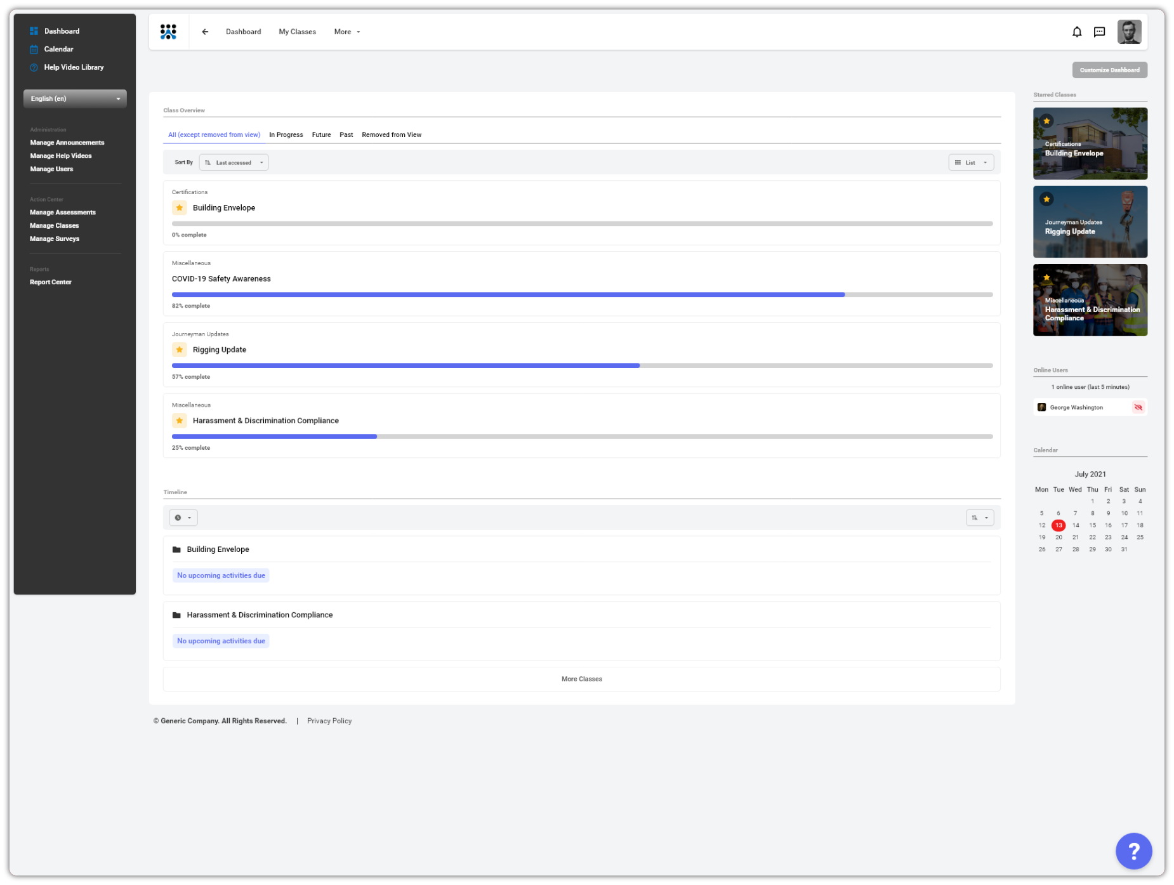Open the Last accessed sort dropdown

pyautogui.click(x=234, y=162)
